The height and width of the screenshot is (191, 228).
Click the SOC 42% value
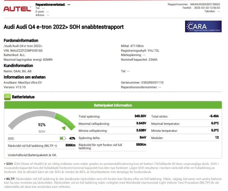point(72,138)
